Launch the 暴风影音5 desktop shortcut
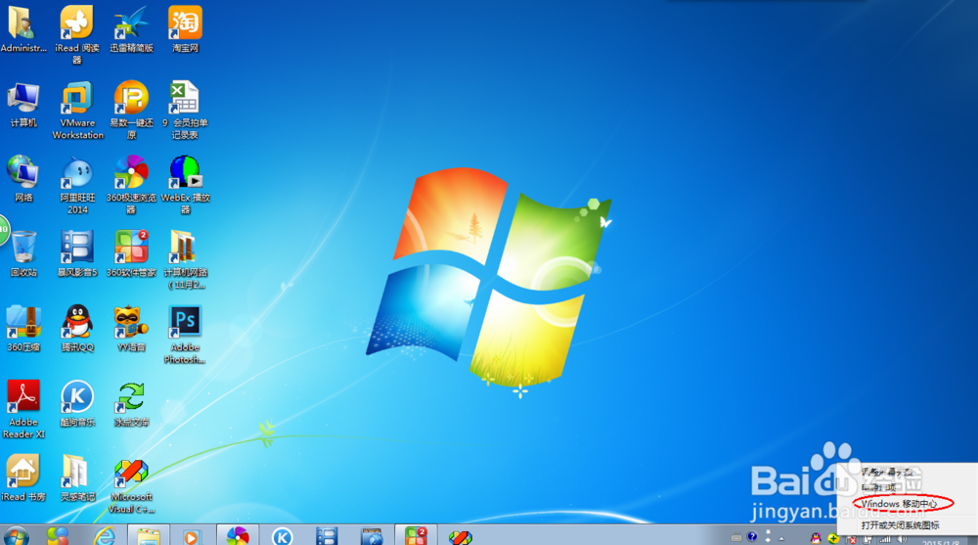The width and height of the screenshot is (978, 545). coord(77,253)
